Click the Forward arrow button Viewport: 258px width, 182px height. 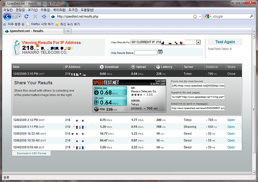15,16
